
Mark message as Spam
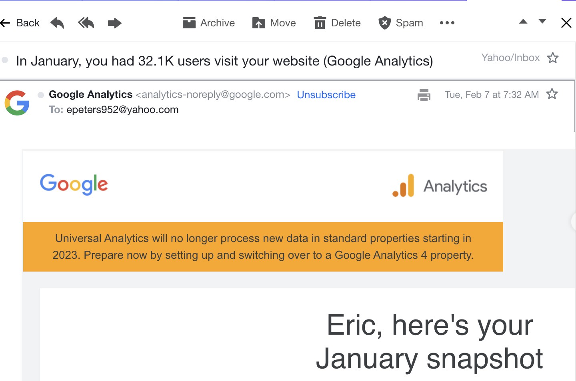(401, 23)
